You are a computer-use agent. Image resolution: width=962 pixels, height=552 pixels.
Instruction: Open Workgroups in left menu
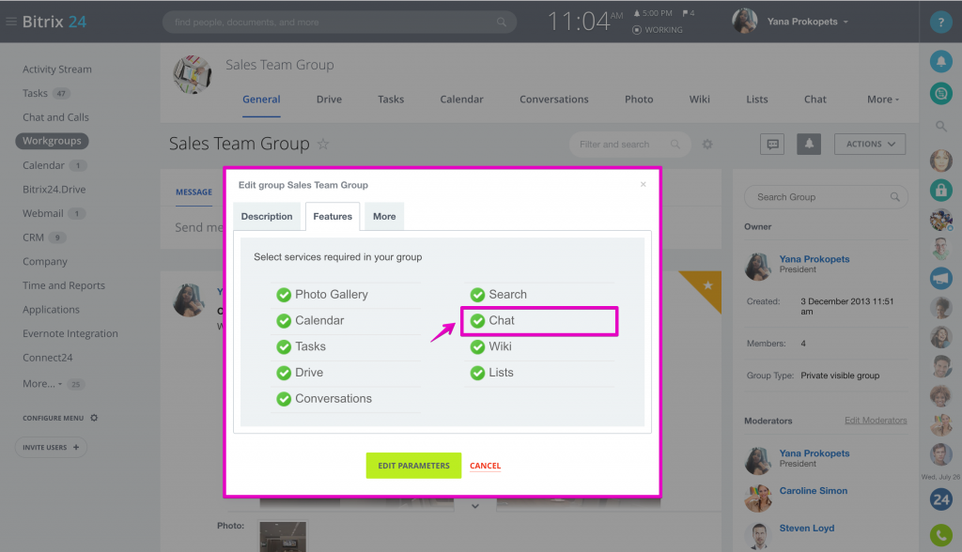point(53,141)
